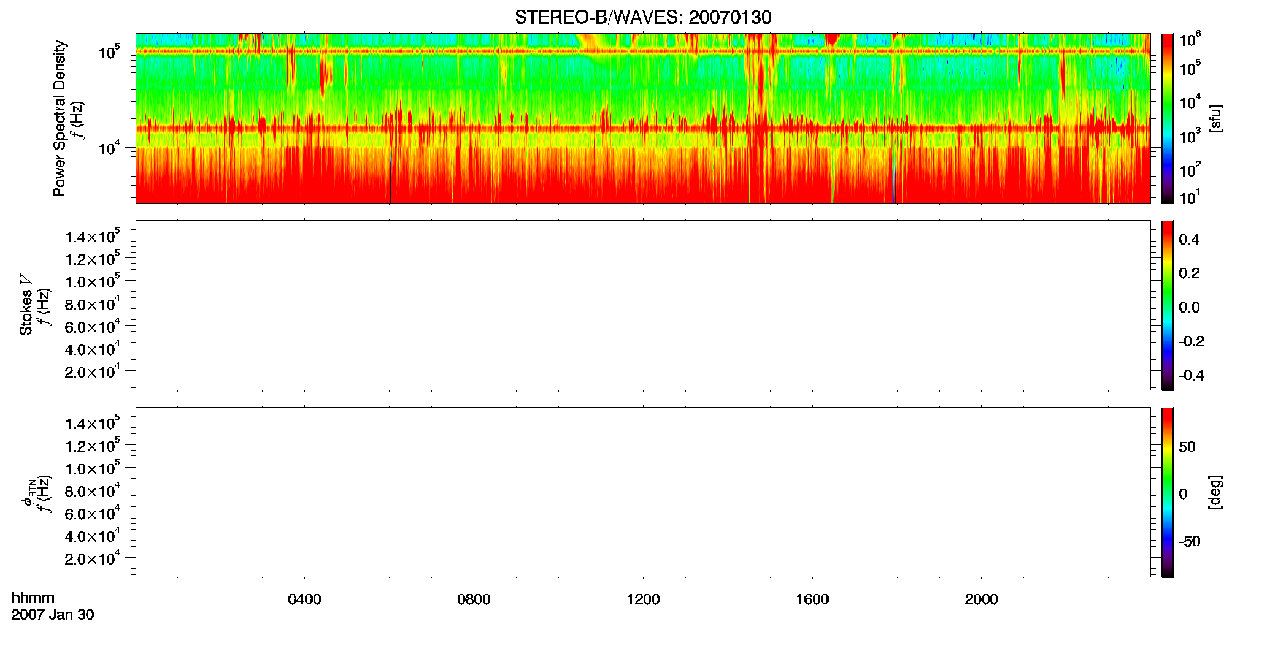Image resolution: width=1286 pixels, height=662 pixels.
Task: Click the Stokes V axis label
Action: tap(26, 305)
